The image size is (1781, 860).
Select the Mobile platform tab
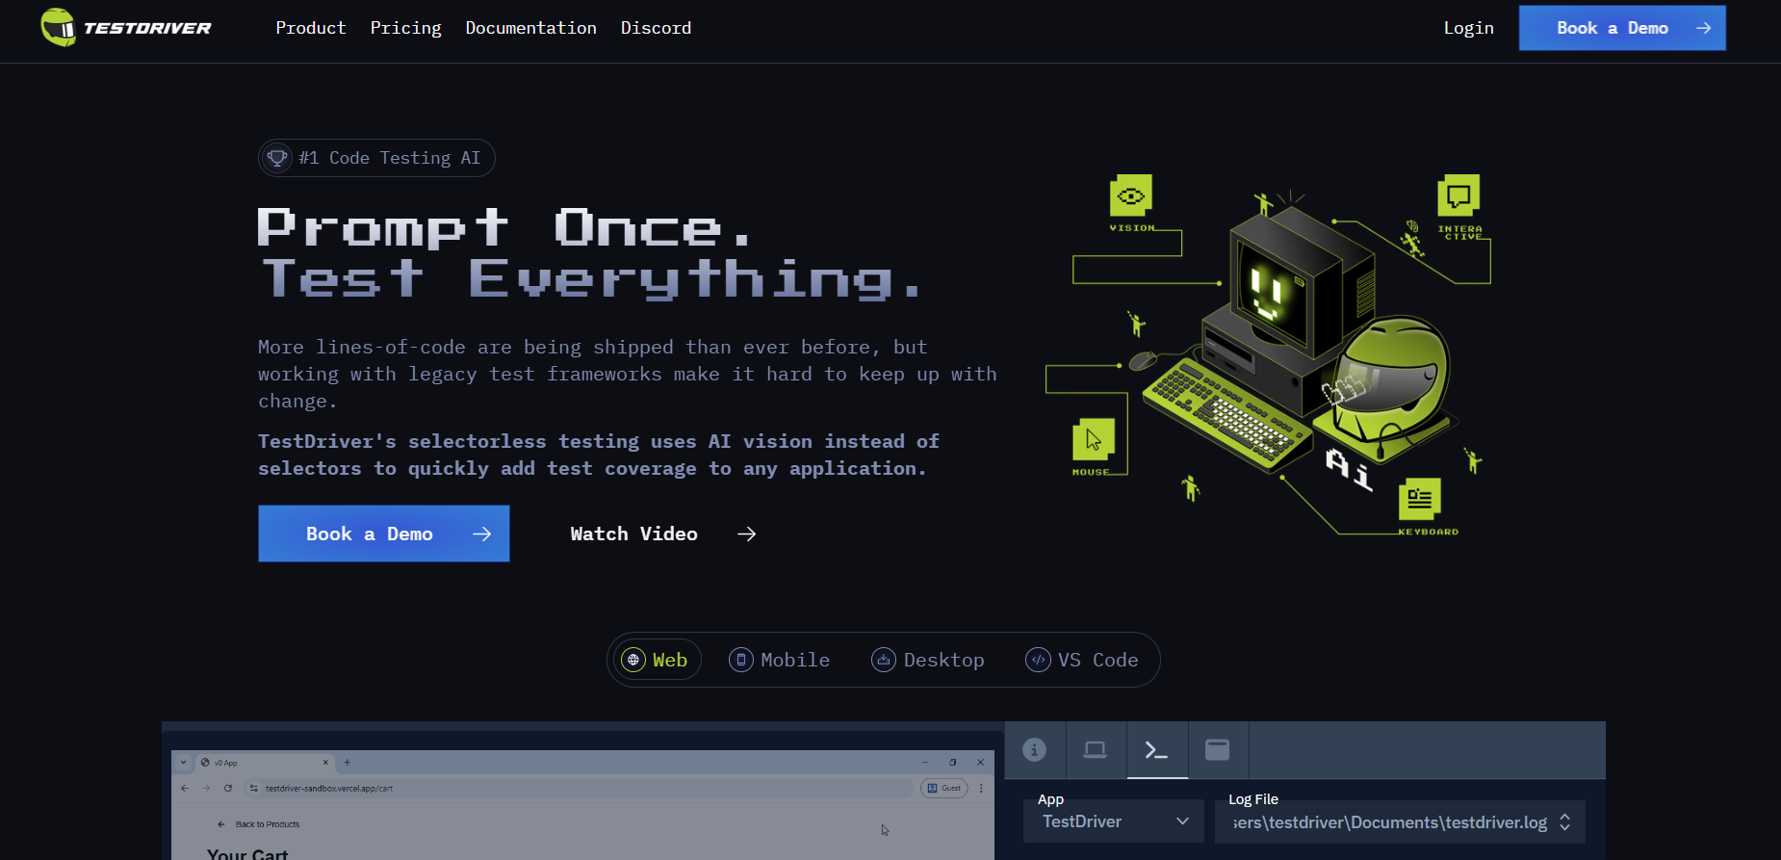coord(780,660)
